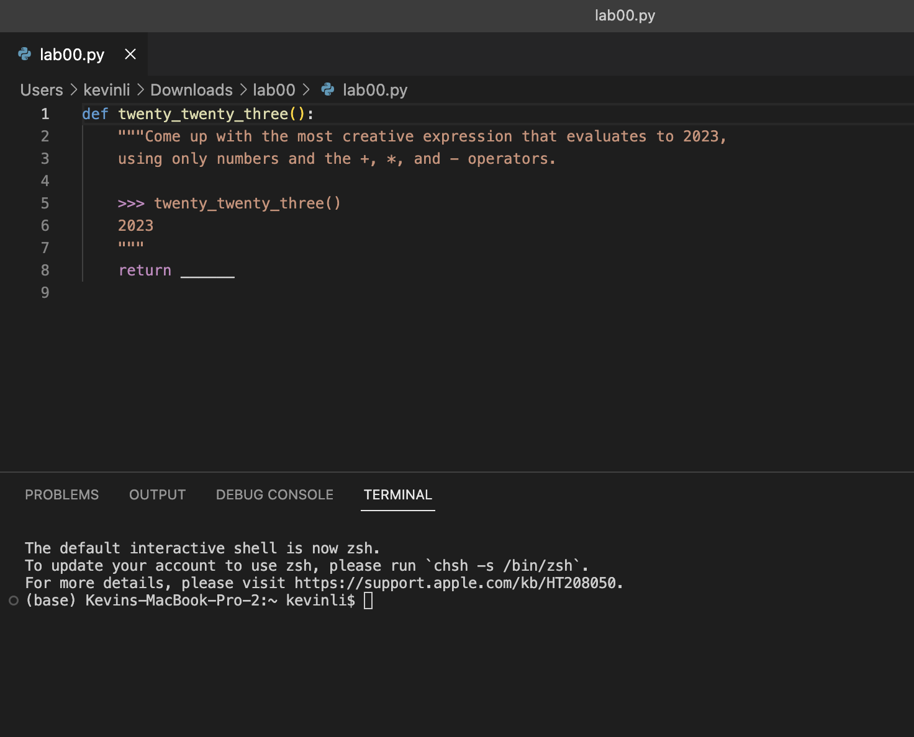
Task: Click the chevron right after Users breadcrumb
Action: tap(73, 90)
